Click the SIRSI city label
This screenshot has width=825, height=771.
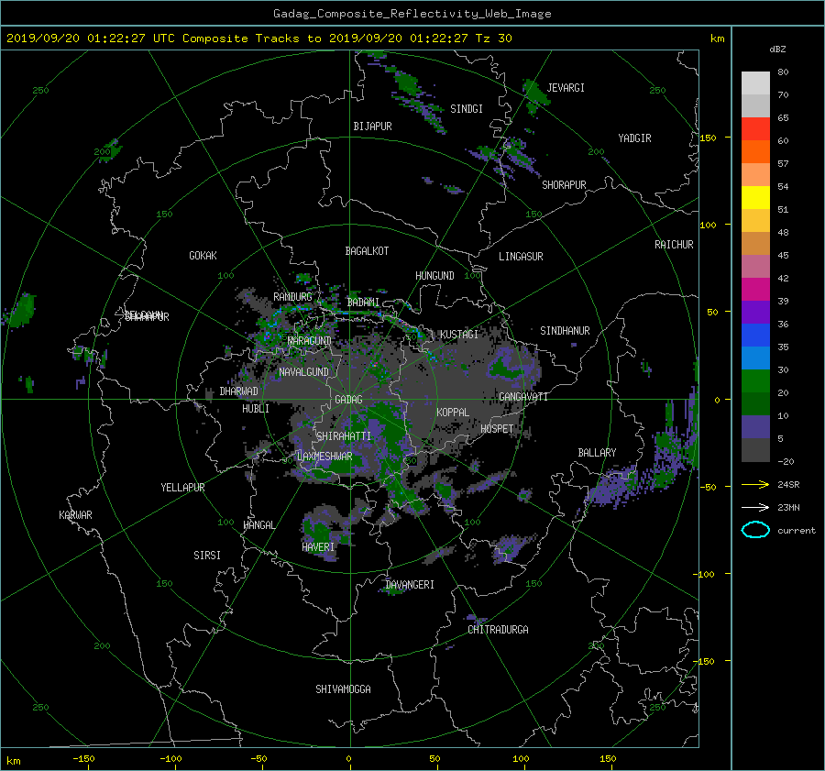207,556
